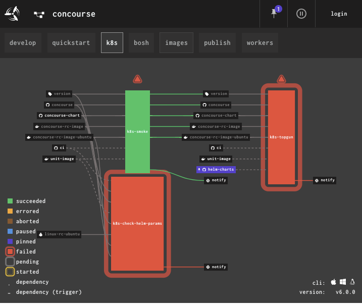Open concourse-chart resource feeding k8s-topgun
This screenshot has height=306, width=362.
[216, 116]
